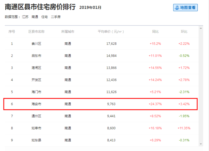The image size is (209, 151).
Task: Click the page title 南通区县市住宅房价排行
Action: click(40, 7)
